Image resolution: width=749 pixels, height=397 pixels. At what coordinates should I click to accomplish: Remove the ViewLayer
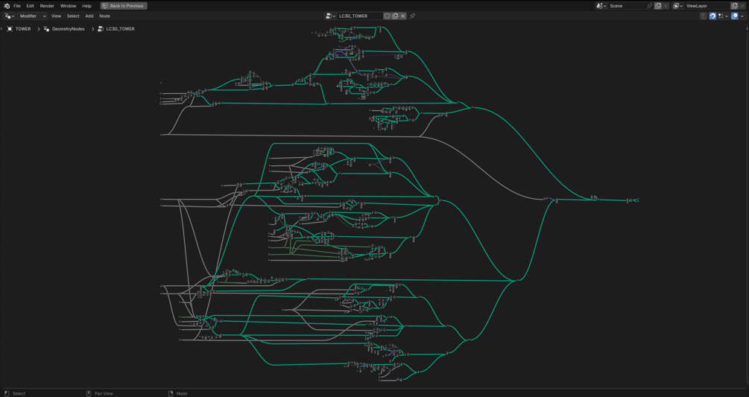click(742, 6)
